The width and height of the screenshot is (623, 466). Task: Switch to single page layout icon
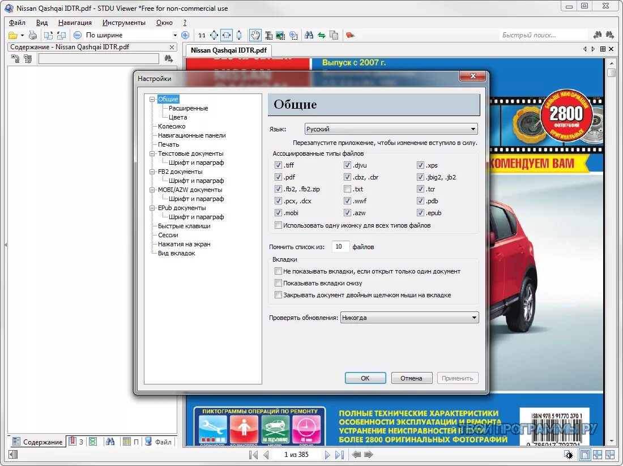pos(584,455)
